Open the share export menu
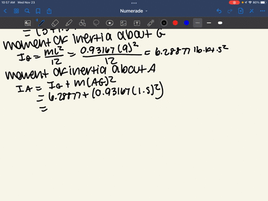This screenshot has width=268, height=201. coord(49,11)
